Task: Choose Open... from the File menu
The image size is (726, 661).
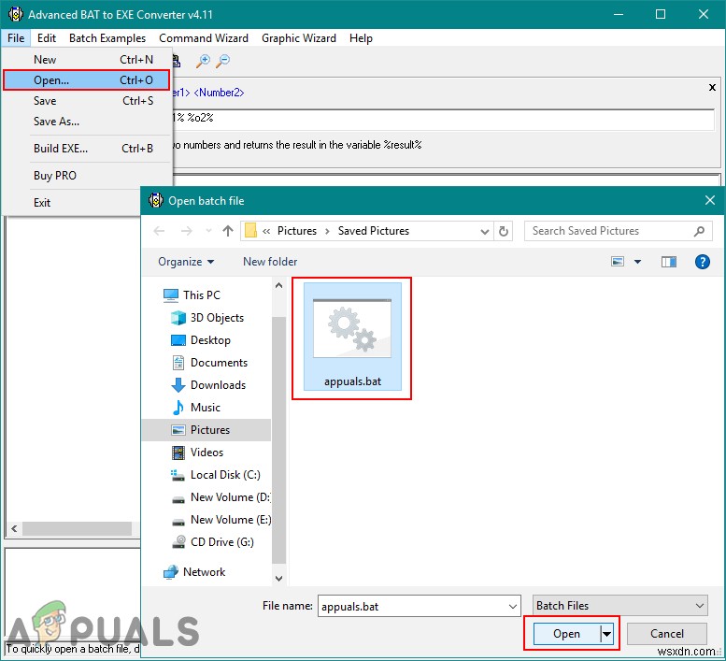Action: click(87, 80)
